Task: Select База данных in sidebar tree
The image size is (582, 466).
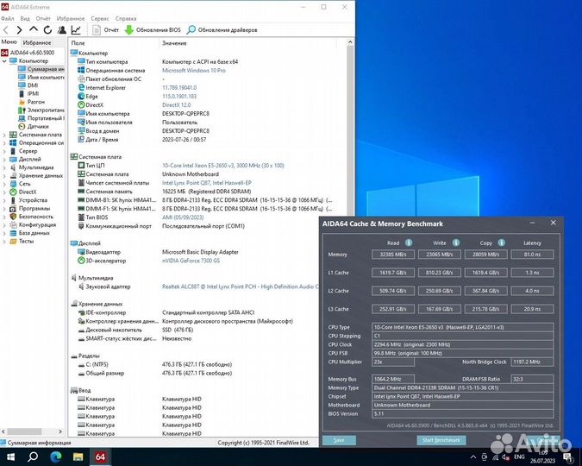Action: tap(34, 233)
